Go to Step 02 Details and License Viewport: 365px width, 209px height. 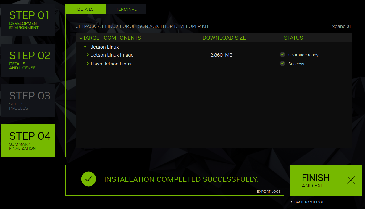28,60
